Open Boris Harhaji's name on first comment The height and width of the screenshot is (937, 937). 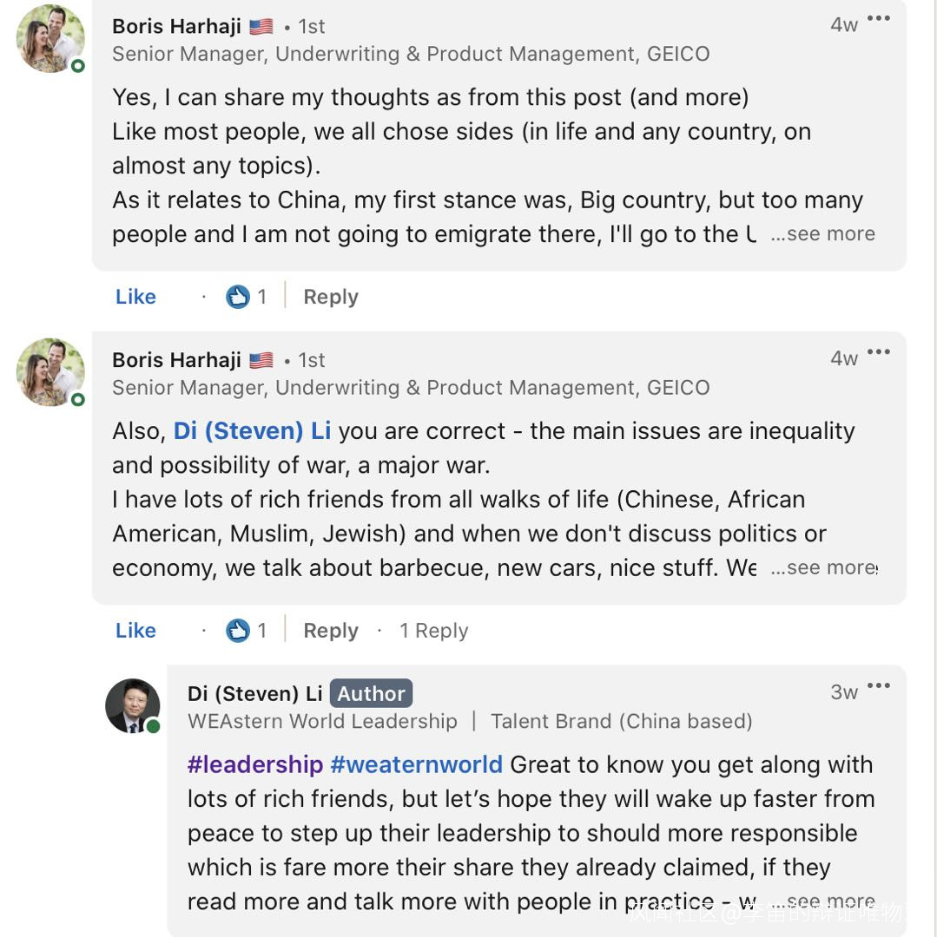tap(176, 26)
